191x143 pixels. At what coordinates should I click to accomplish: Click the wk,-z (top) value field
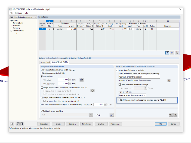click(x=63, y=80)
